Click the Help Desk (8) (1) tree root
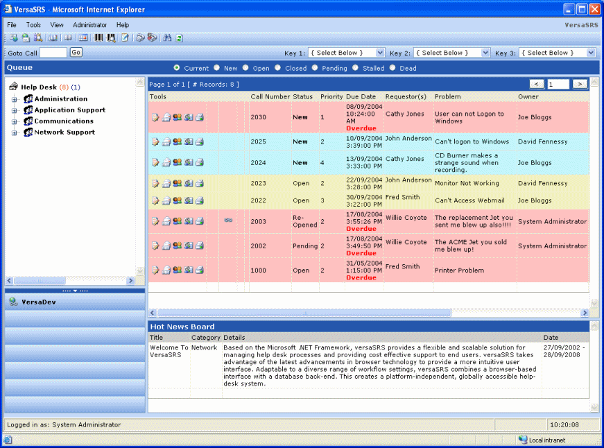This screenshot has width=604, height=448. (x=51, y=87)
